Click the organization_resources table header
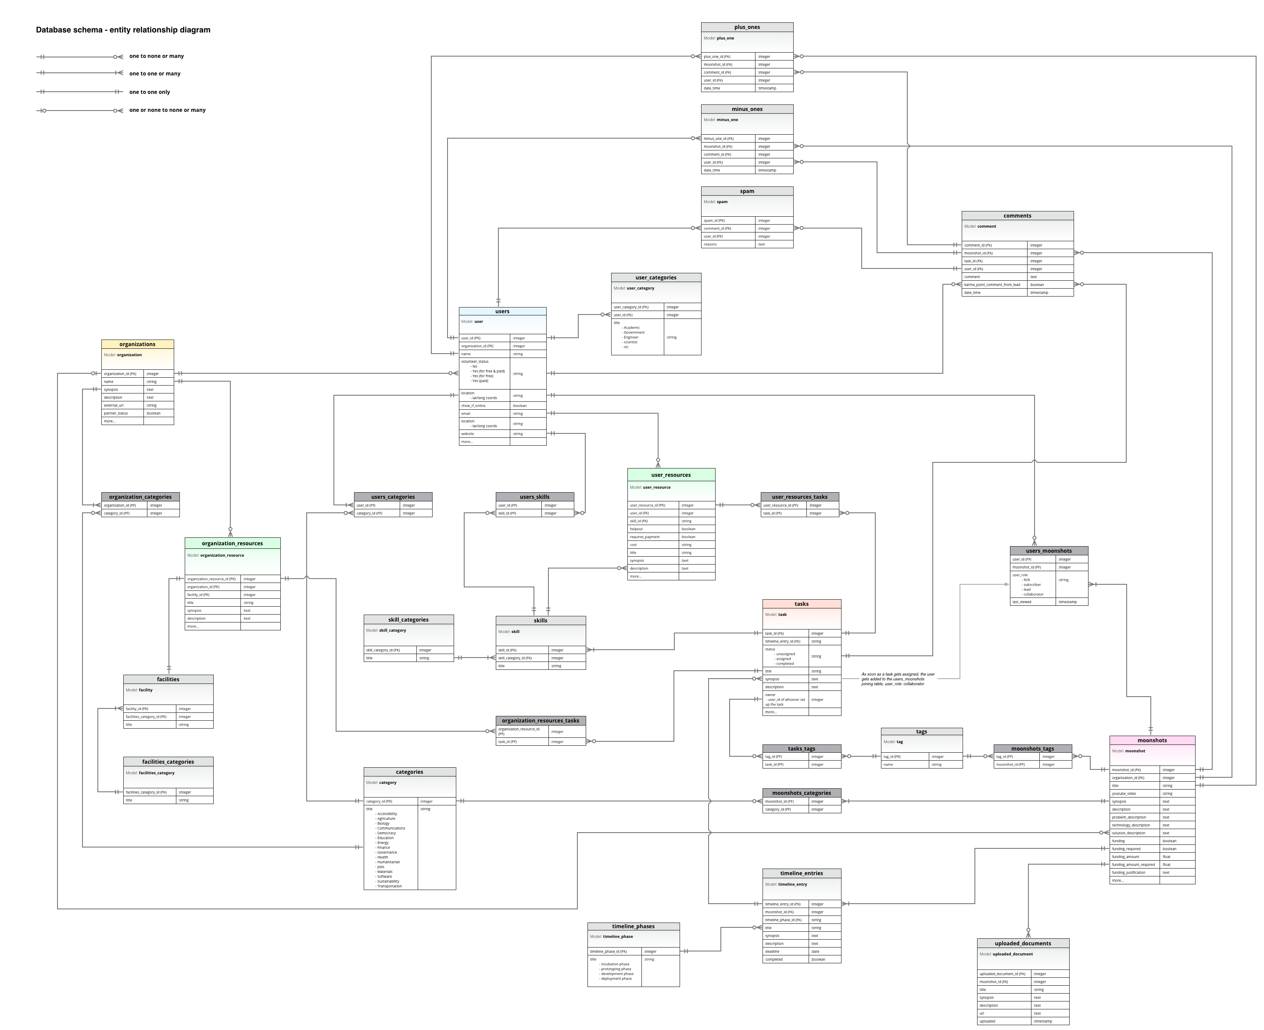The width and height of the screenshot is (1264, 1030). [x=232, y=543]
